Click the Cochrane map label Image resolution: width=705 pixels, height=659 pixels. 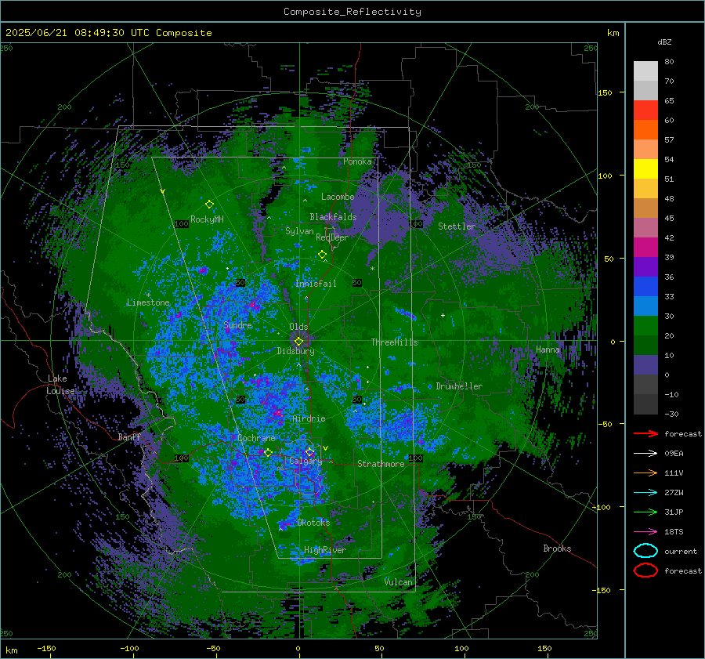256,438
